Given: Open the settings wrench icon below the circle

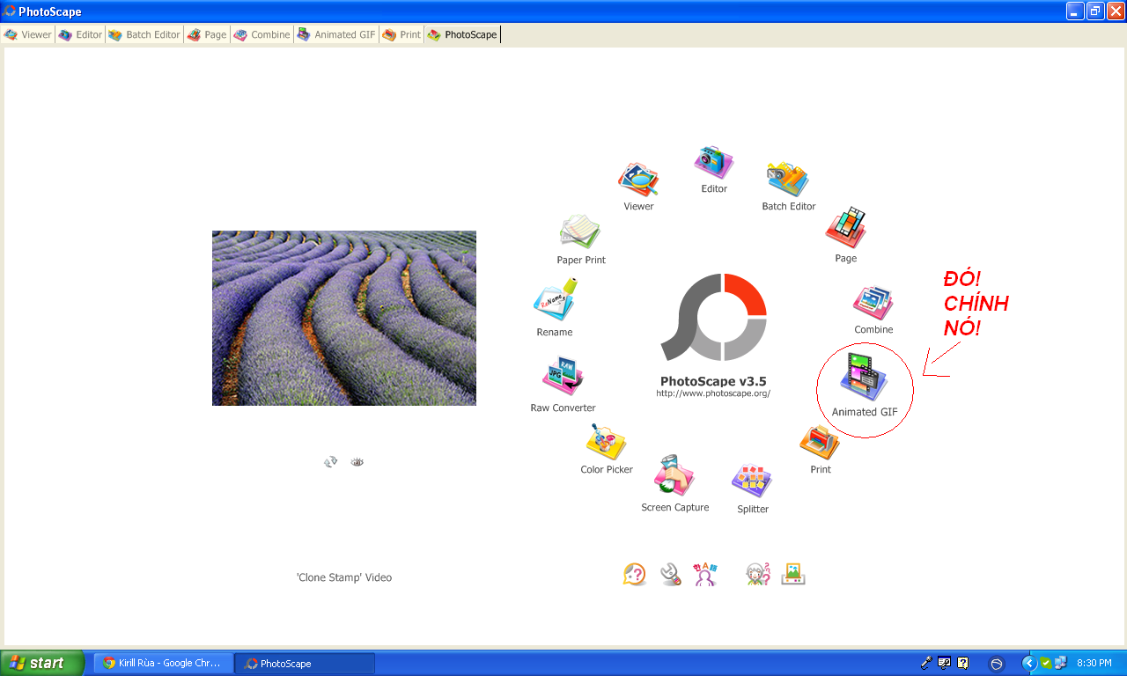Looking at the screenshot, I should (x=671, y=575).
